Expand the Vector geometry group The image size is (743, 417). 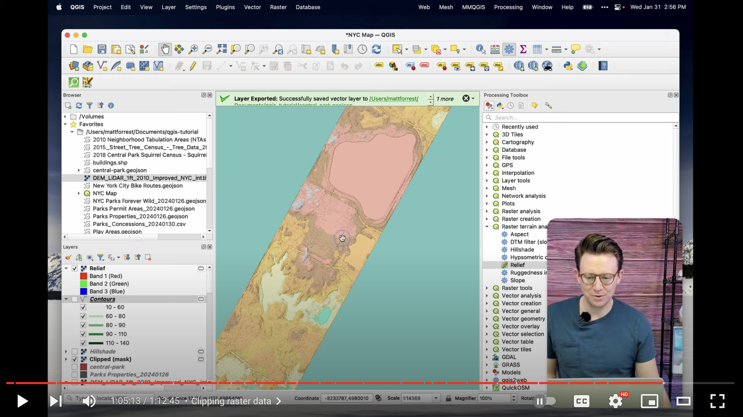(x=487, y=318)
